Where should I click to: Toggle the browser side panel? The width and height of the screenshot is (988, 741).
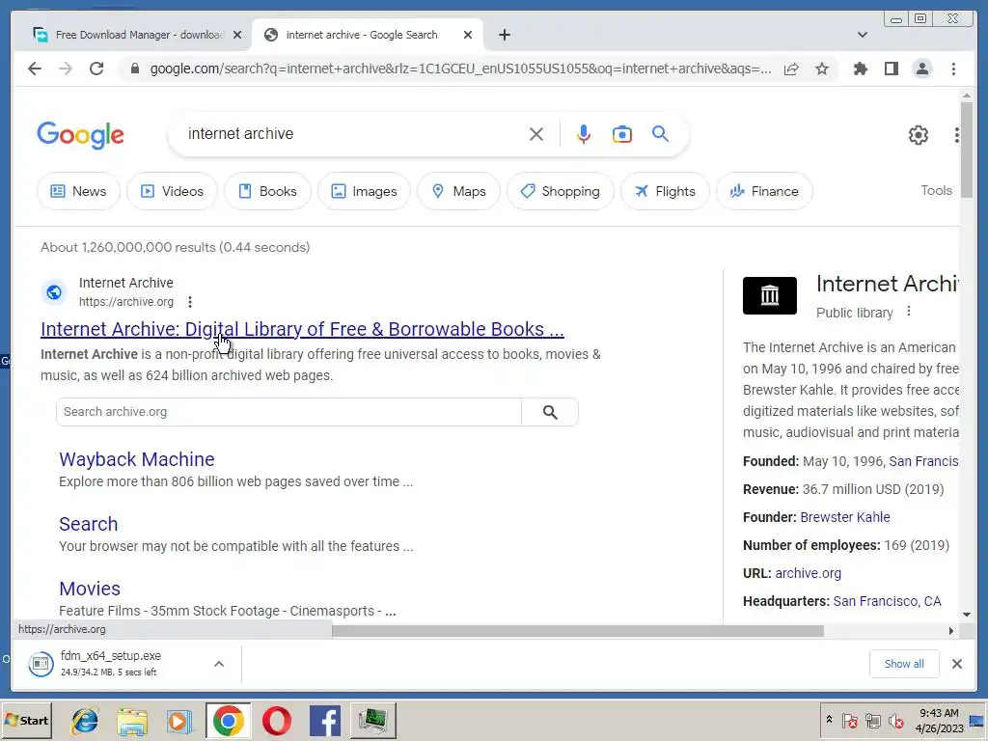click(x=891, y=69)
